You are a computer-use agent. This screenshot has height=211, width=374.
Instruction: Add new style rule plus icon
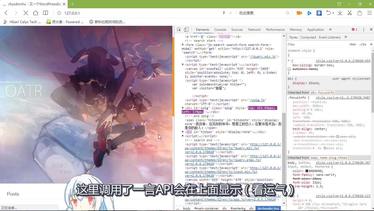(x=371, y=44)
